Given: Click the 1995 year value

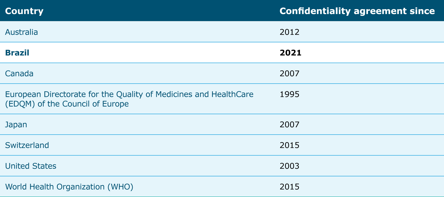Looking at the screenshot, I should 289,94.
